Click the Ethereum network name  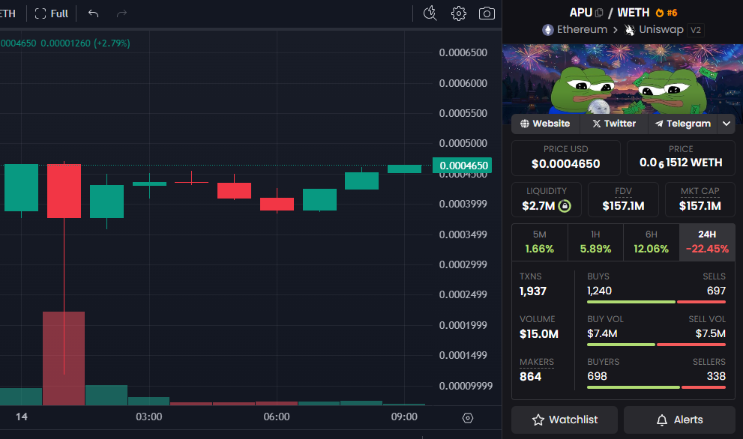[582, 29]
